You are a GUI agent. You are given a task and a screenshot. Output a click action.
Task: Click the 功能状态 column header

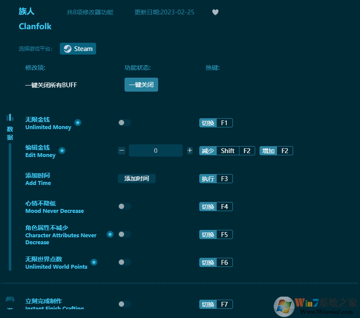pos(138,68)
